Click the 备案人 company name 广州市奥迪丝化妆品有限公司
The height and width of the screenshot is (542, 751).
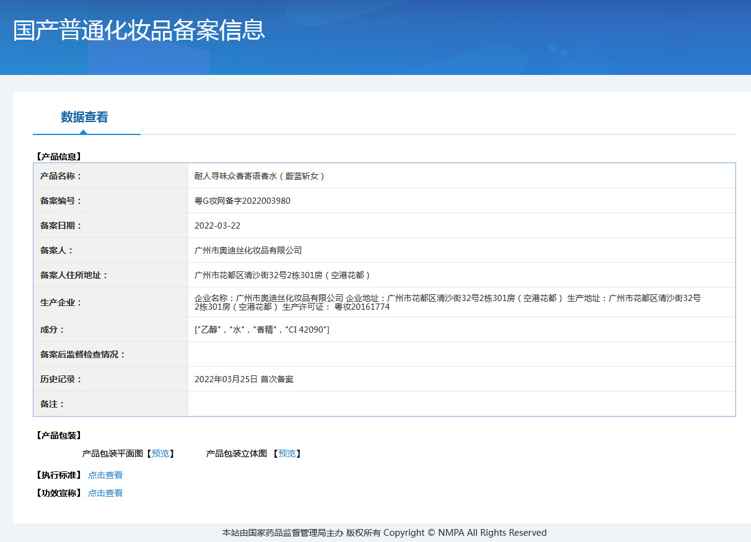[248, 250]
